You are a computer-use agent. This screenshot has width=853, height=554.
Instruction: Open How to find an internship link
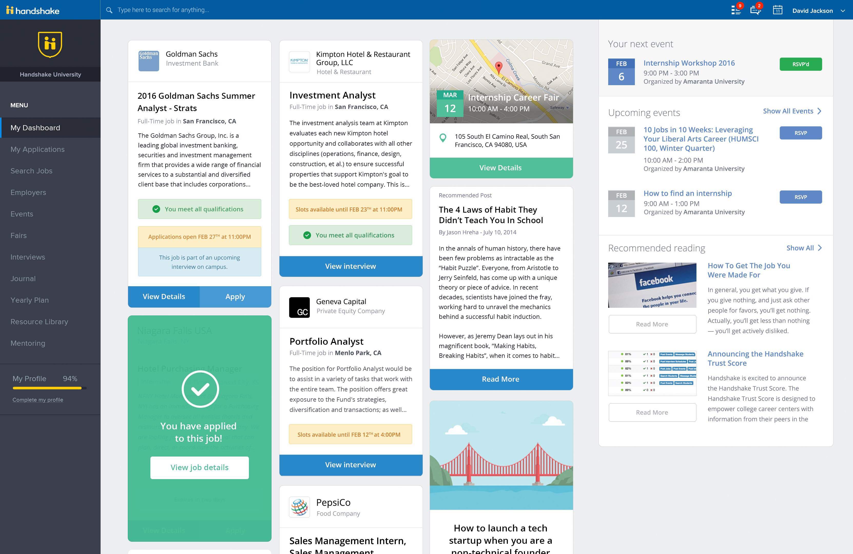pos(687,193)
